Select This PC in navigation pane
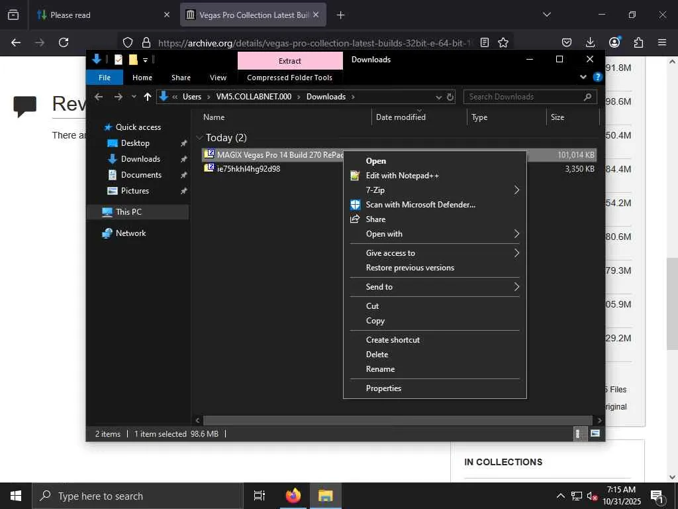Image resolution: width=678 pixels, height=509 pixels. click(x=128, y=212)
